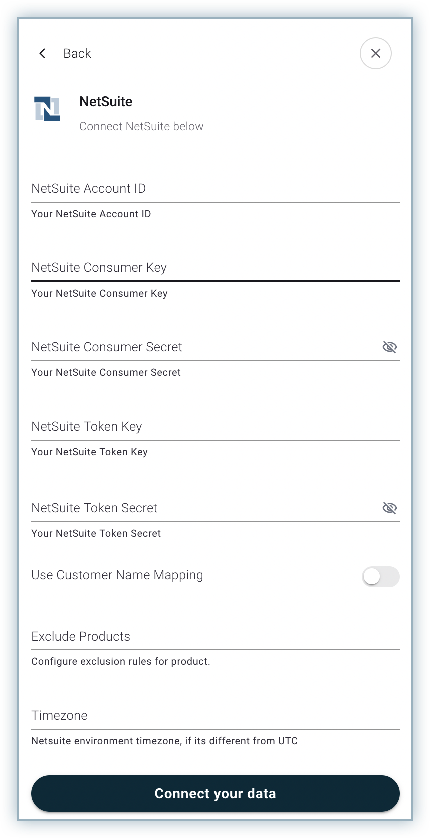Click into the NetSuite Consumer Key field
This screenshot has width=430, height=838.
[x=215, y=268]
